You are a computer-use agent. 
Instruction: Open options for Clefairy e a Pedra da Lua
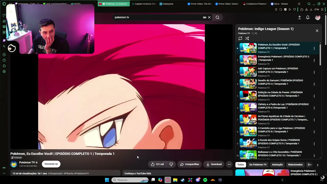click(x=314, y=108)
